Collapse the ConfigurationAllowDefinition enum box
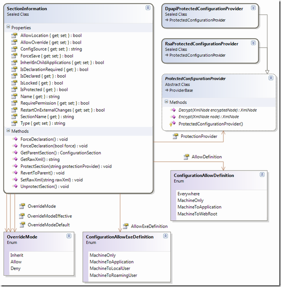Screen dimensions: 281x287 coord(262,174)
